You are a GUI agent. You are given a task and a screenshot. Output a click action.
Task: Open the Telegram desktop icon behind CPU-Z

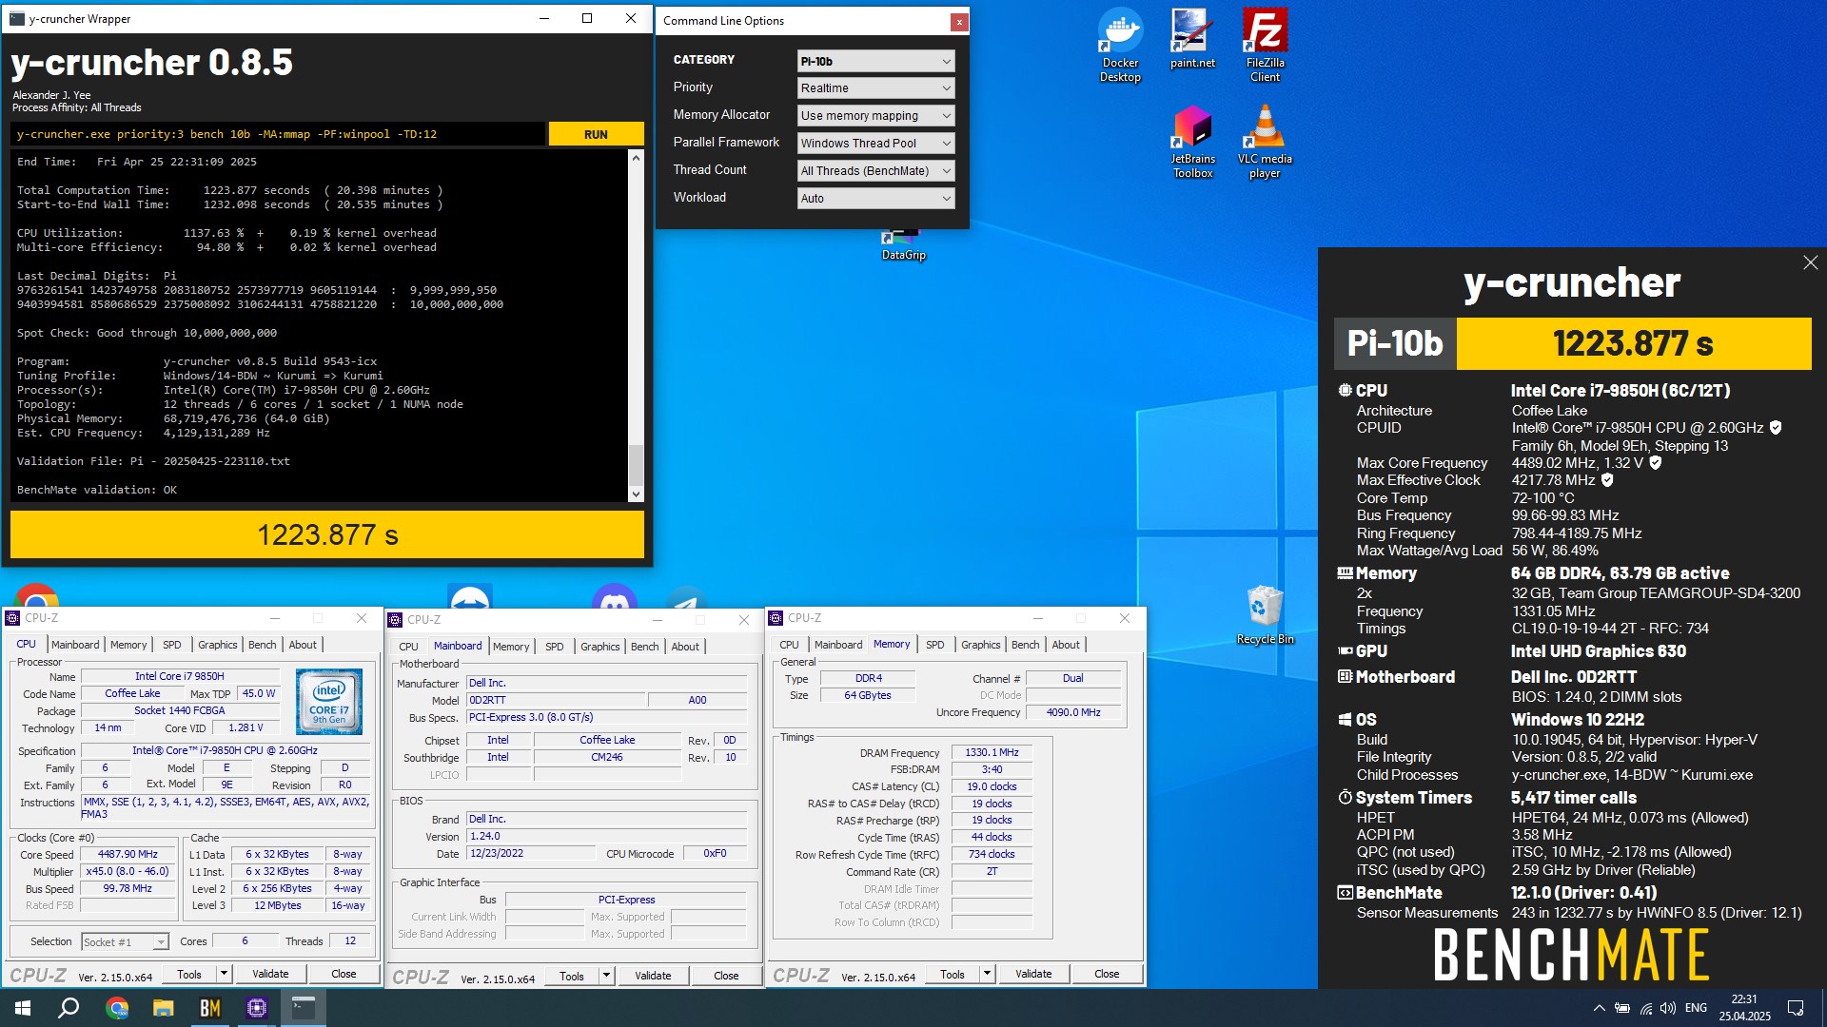(687, 599)
